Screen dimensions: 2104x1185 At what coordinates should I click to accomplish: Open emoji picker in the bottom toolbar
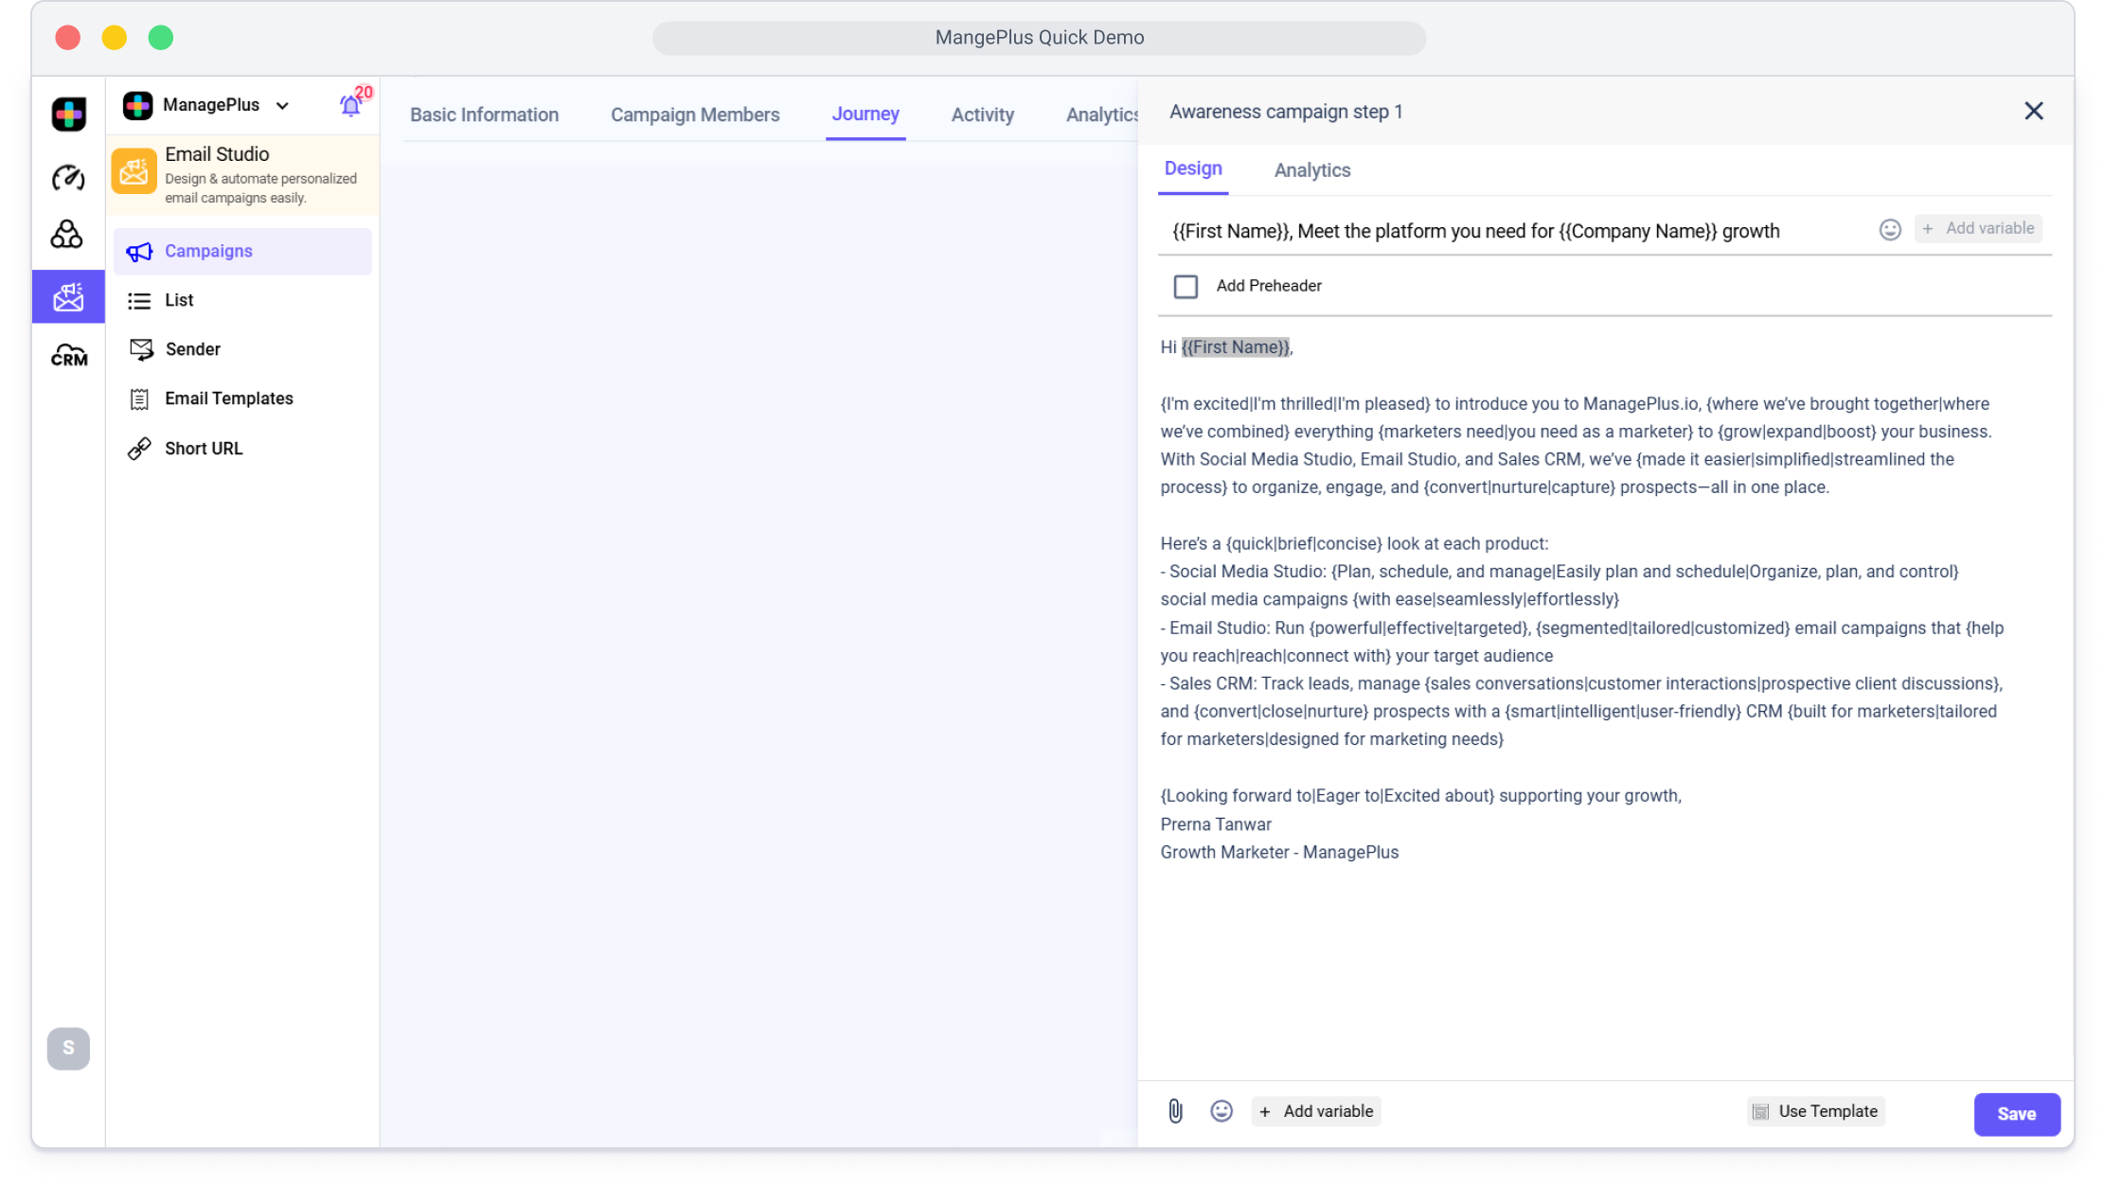(x=1221, y=1111)
